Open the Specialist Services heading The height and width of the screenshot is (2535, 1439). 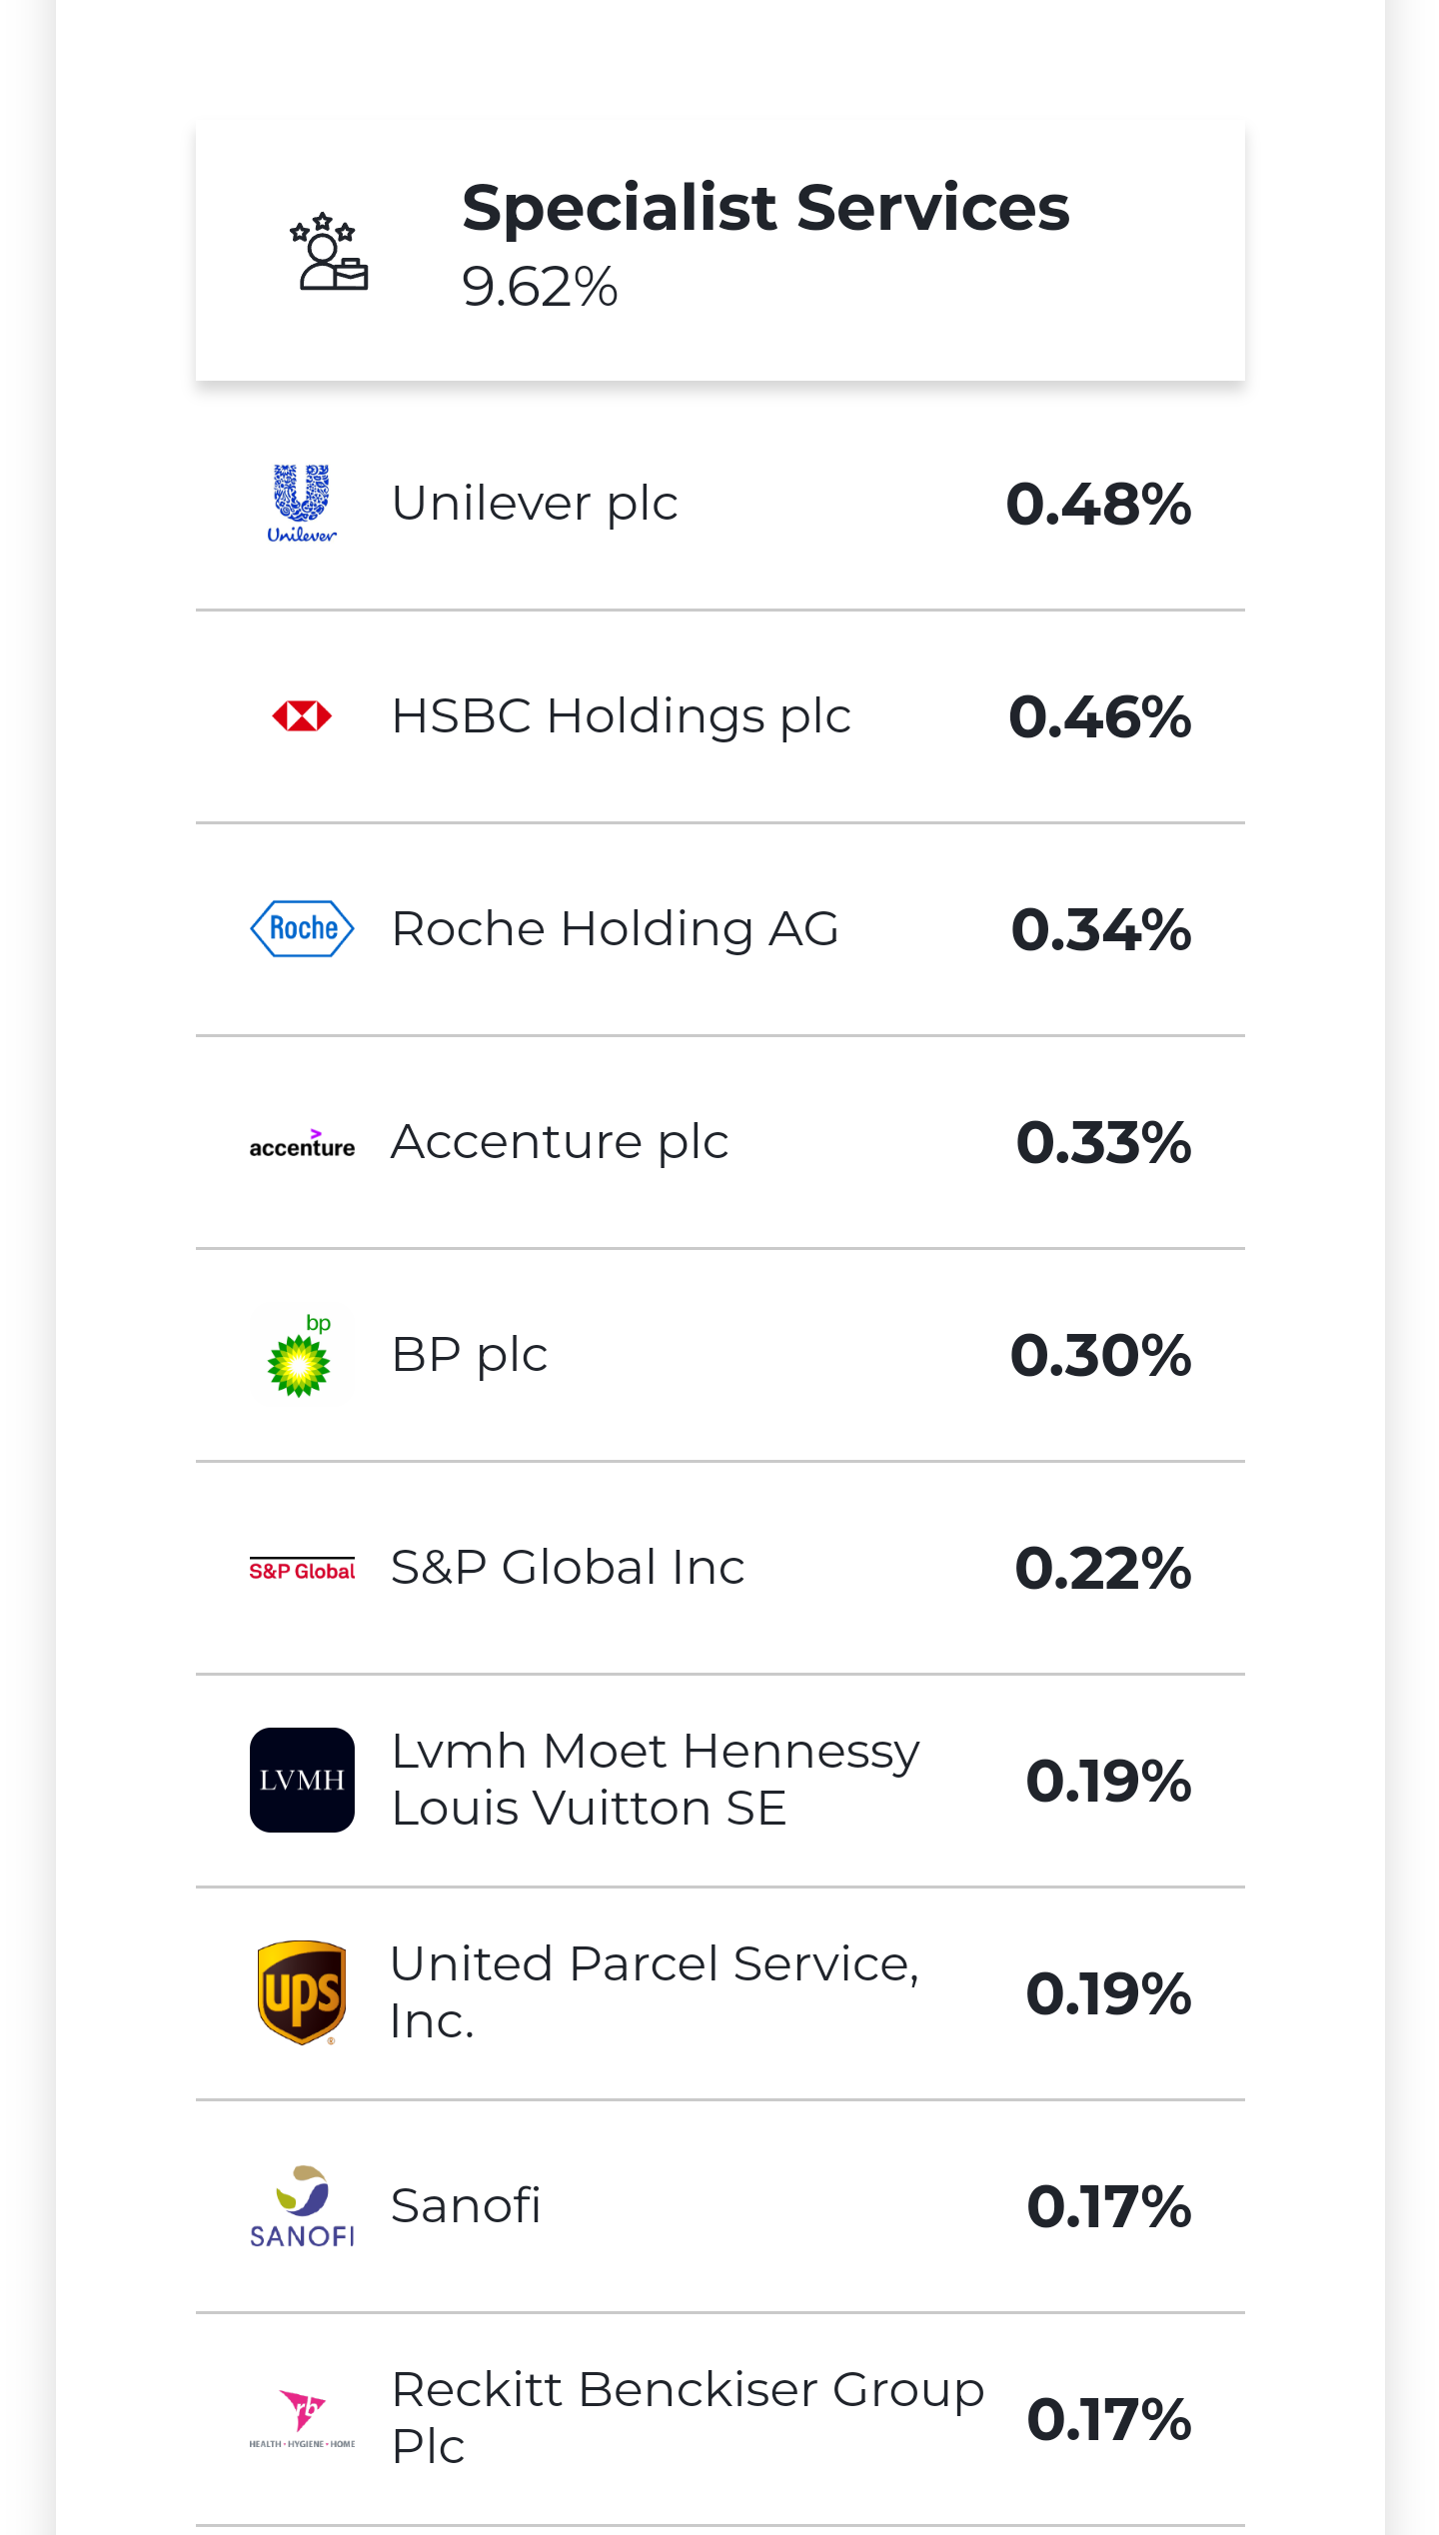[765, 208]
